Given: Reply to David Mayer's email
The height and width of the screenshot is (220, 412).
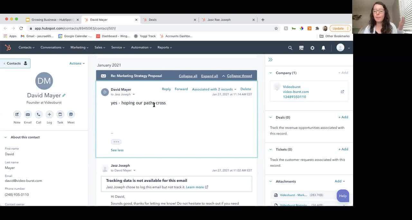Looking at the screenshot, I should [x=166, y=89].
